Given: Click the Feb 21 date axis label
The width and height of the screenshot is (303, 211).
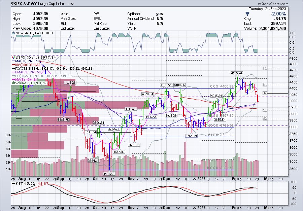Looking at the screenshot, I should [257, 179].
